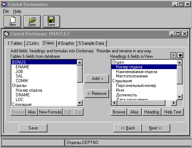
Task: Click the New dictionary toolbar icon
Action: (12, 21)
